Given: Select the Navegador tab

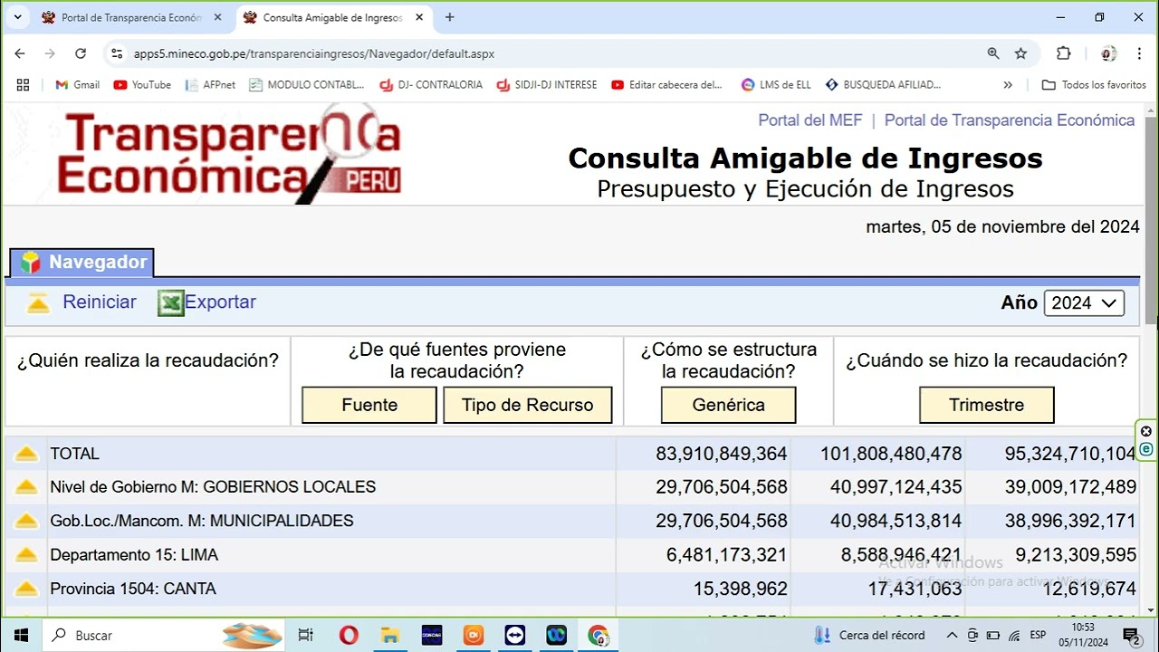Looking at the screenshot, I should (x=81, y=263).
